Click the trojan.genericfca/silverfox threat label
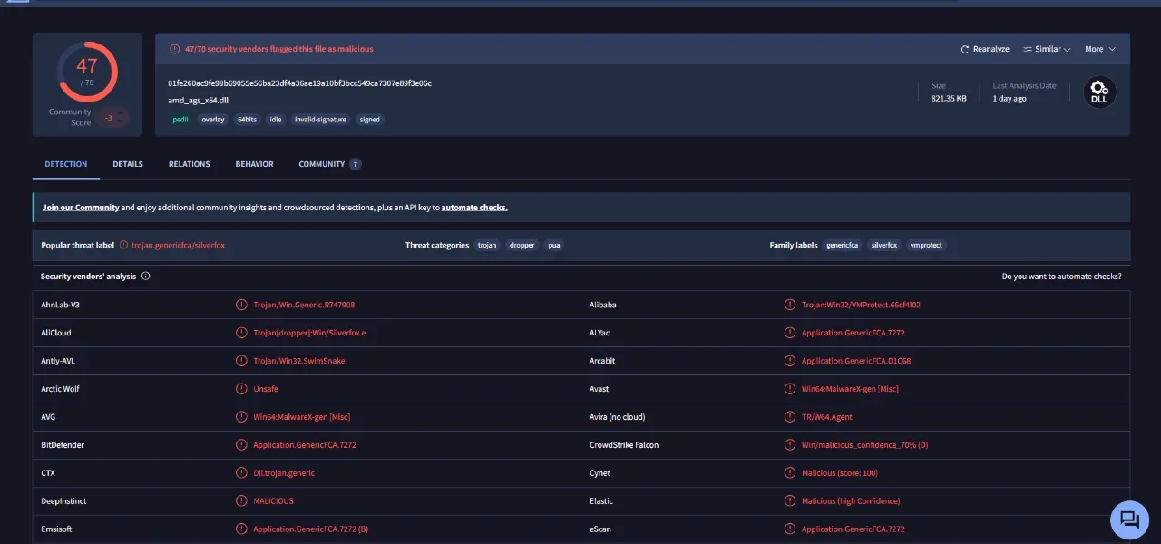Viewport: 1161px width, 544px height. pyautogui.click(x=178, y=246)
